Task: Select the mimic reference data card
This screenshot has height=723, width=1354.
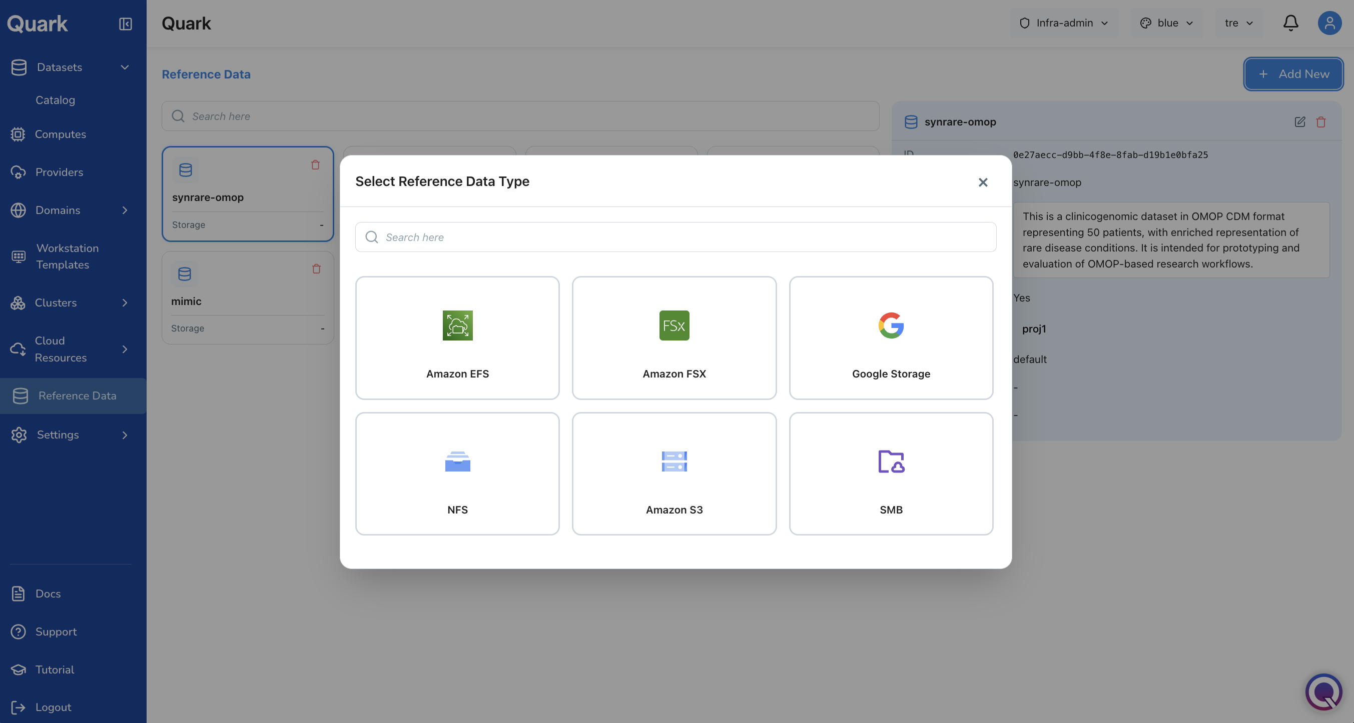Action: [248, 297]
